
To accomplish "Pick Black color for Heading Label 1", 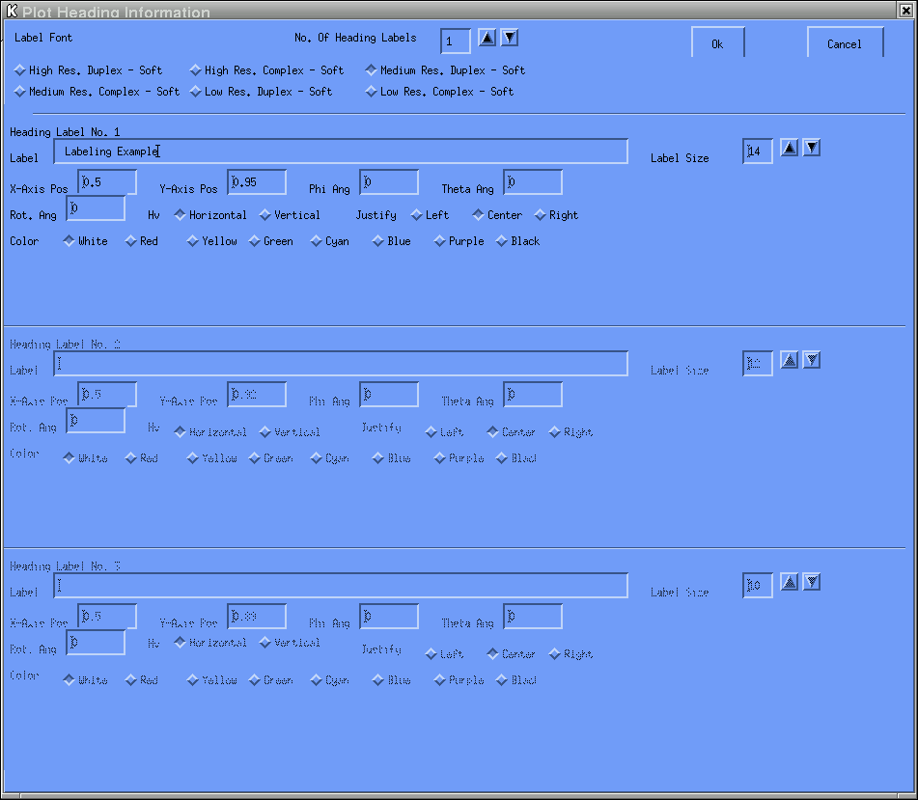I will 517,241.
